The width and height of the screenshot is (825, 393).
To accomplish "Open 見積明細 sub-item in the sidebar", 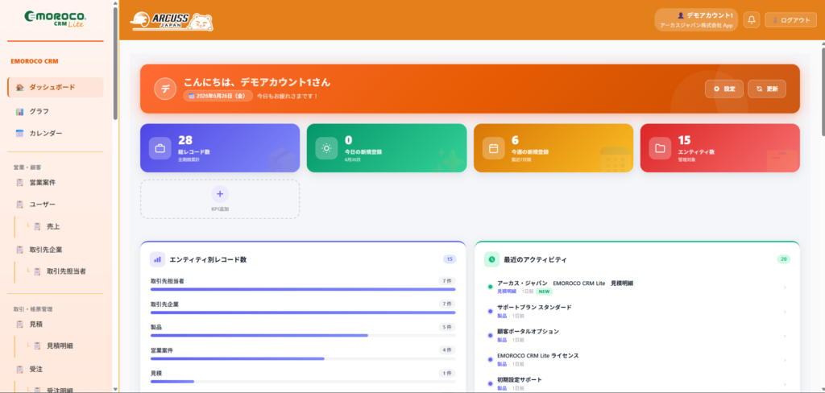I will [59, 346].
